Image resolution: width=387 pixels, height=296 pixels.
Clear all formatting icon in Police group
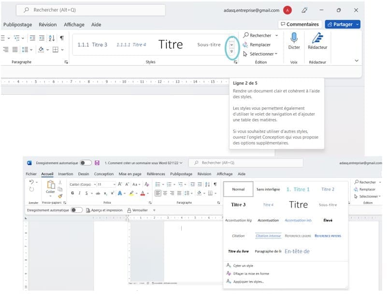pyautogui.click(x=146, y=184)
